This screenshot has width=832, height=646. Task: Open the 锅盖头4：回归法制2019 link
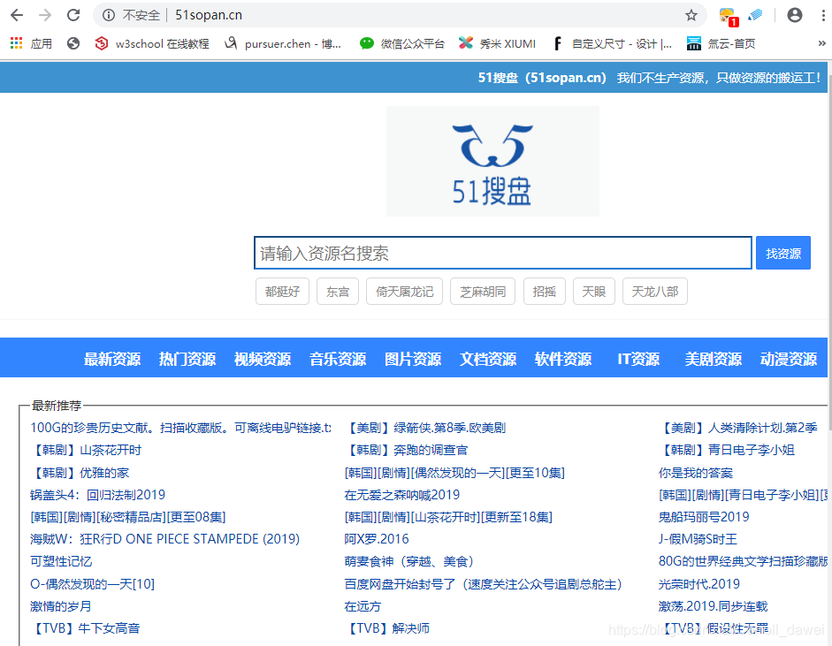pos(97,495)
